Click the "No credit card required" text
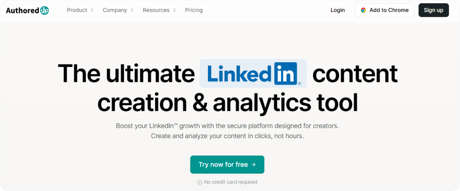 click(x=231, y=182)
